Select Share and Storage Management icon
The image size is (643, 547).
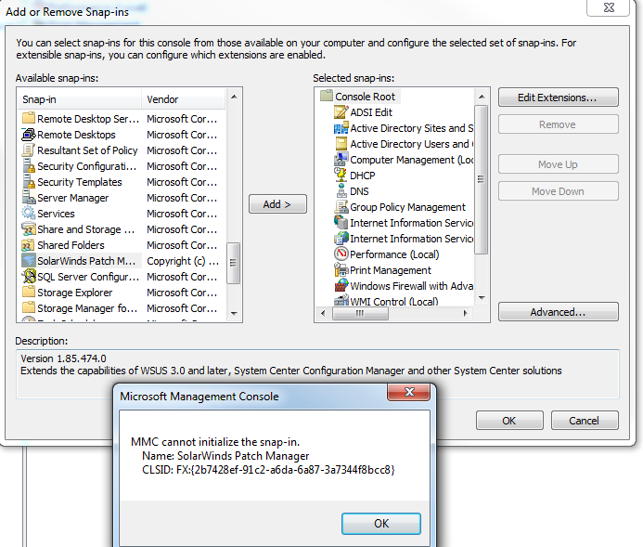coord(29,229)
